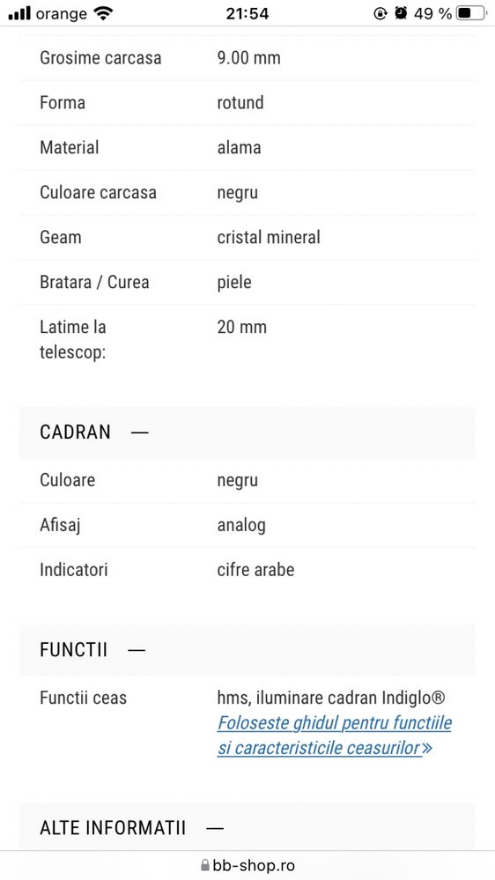Click the double chevron after ceasurilor

[x=427, y=748]
